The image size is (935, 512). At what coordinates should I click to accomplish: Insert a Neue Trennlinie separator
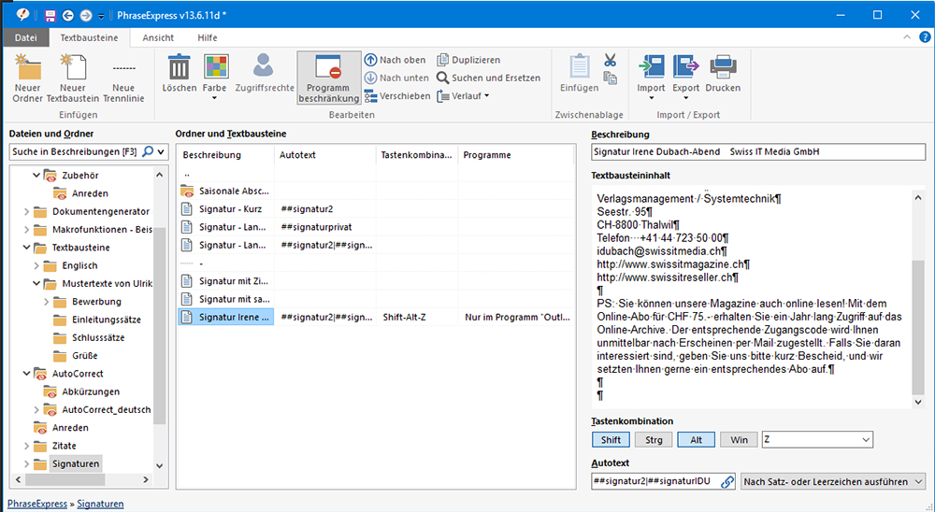pos(123,78)
